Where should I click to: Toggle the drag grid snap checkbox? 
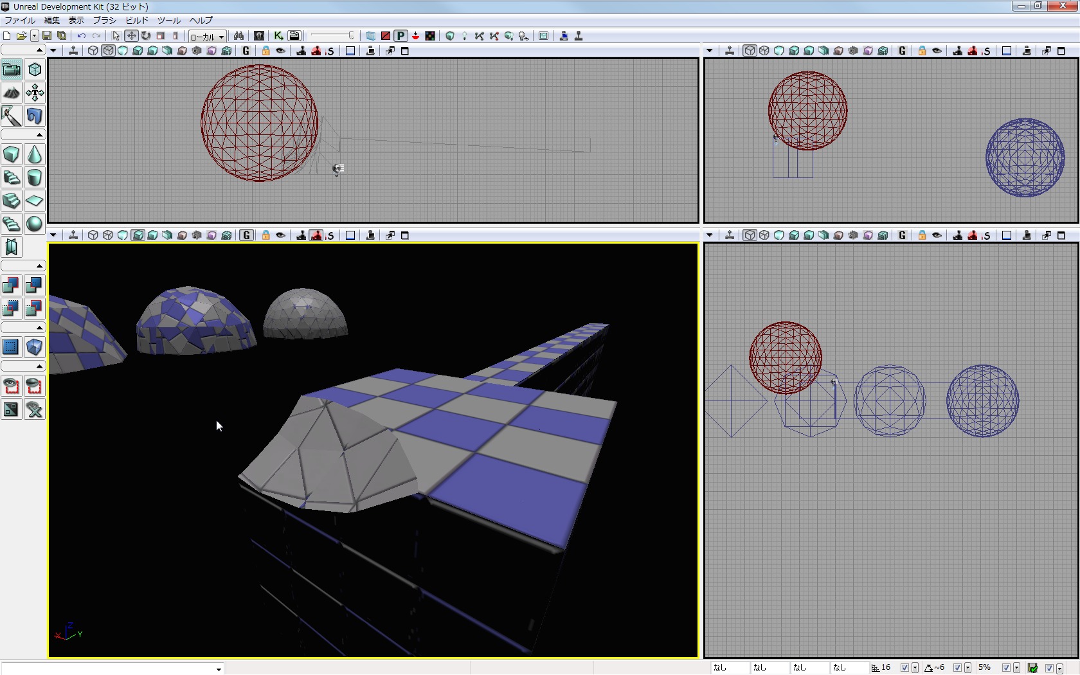click(905, 668)
